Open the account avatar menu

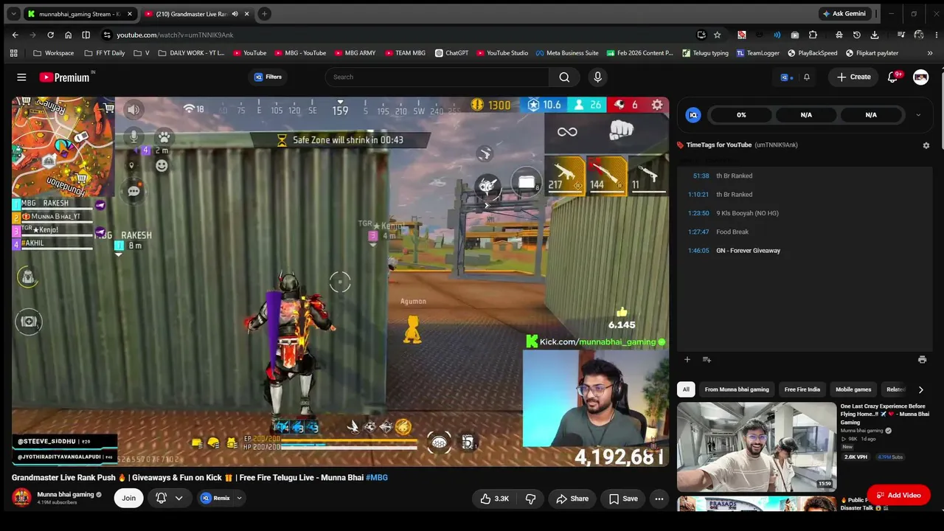coord(920,77)
